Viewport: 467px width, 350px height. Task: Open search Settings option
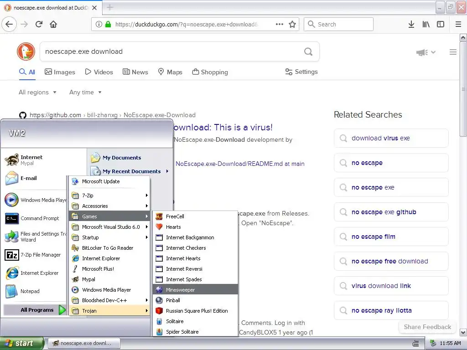pyautogui.click(x=301, y=72)
